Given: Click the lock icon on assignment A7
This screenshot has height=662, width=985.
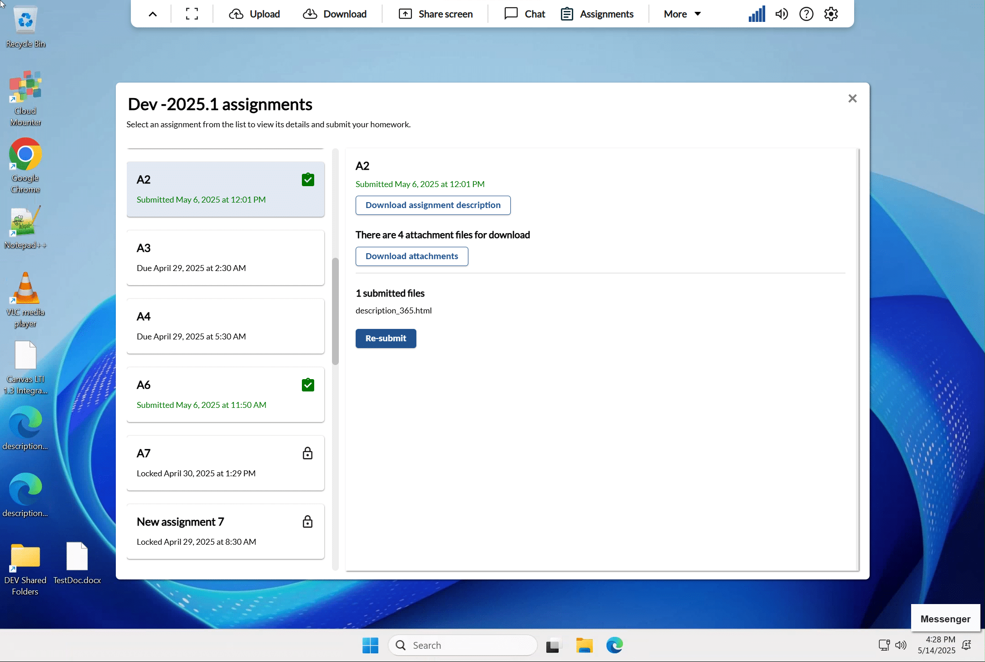Looking at the screenshot, I should point(307,453).
